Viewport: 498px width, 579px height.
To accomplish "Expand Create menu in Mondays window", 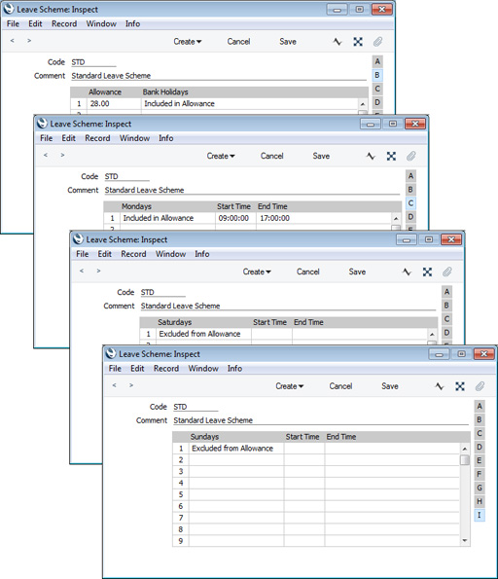I will click(x=221, y=157).
